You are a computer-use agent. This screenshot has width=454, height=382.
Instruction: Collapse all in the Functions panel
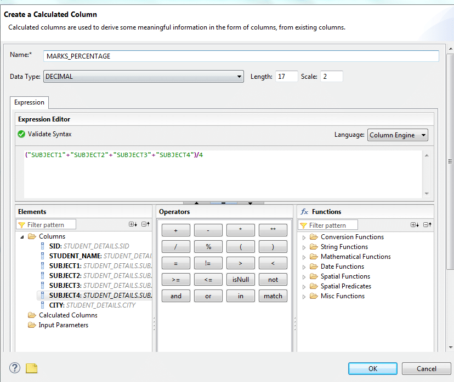[427, 224]
